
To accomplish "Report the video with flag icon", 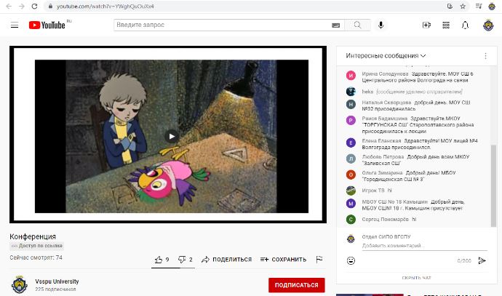I will [319, 260].
